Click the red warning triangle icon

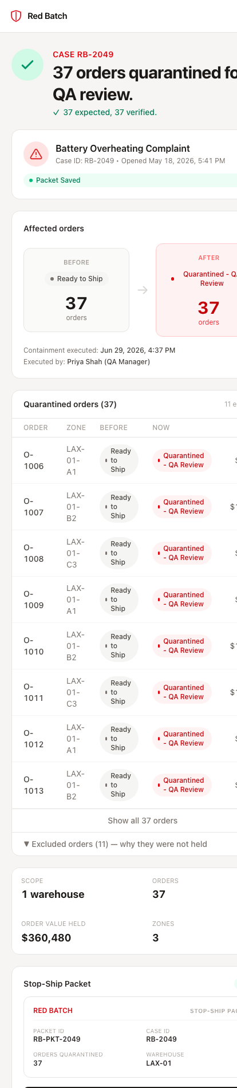click(36, 154)
